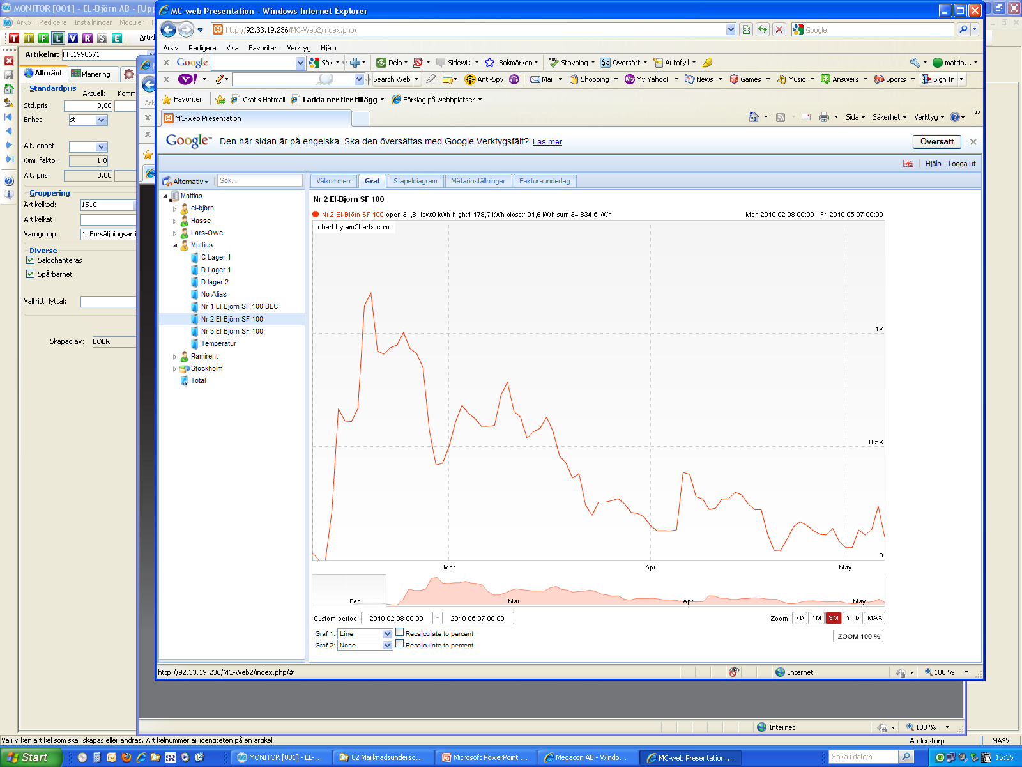Open the IE Home icon

(x=754, y=117)
